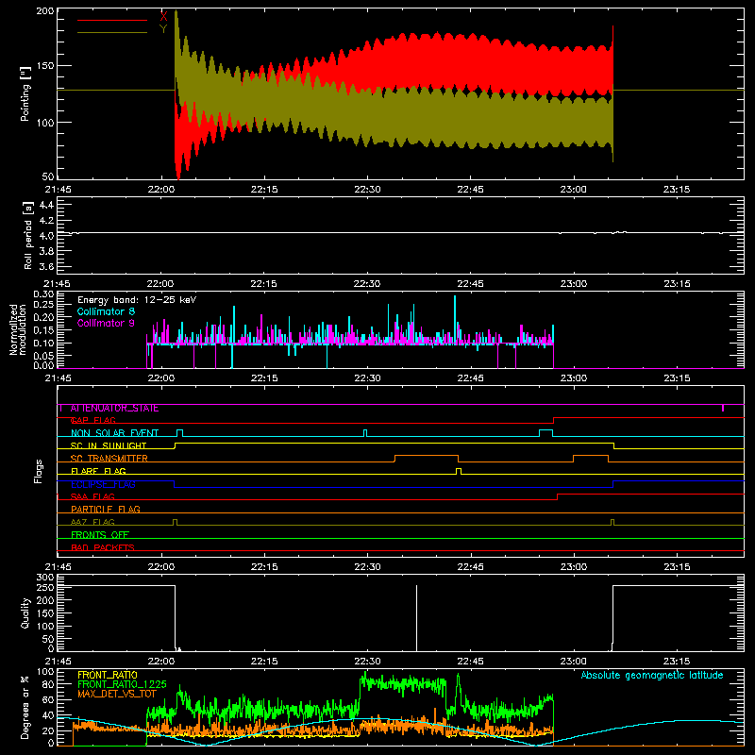Screen dimensions: 755x755
Task: Click the 22:30 time label under Pointing panel
Action: tap(367, 190)
